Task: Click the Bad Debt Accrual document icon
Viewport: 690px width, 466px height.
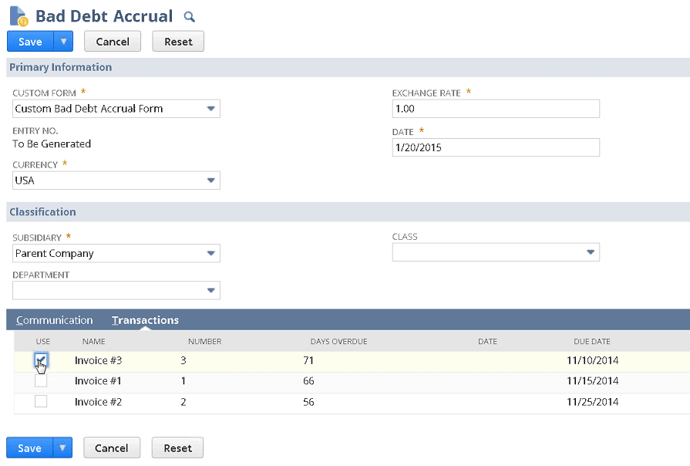Action: pyautogui.click(x=19, y=16)
